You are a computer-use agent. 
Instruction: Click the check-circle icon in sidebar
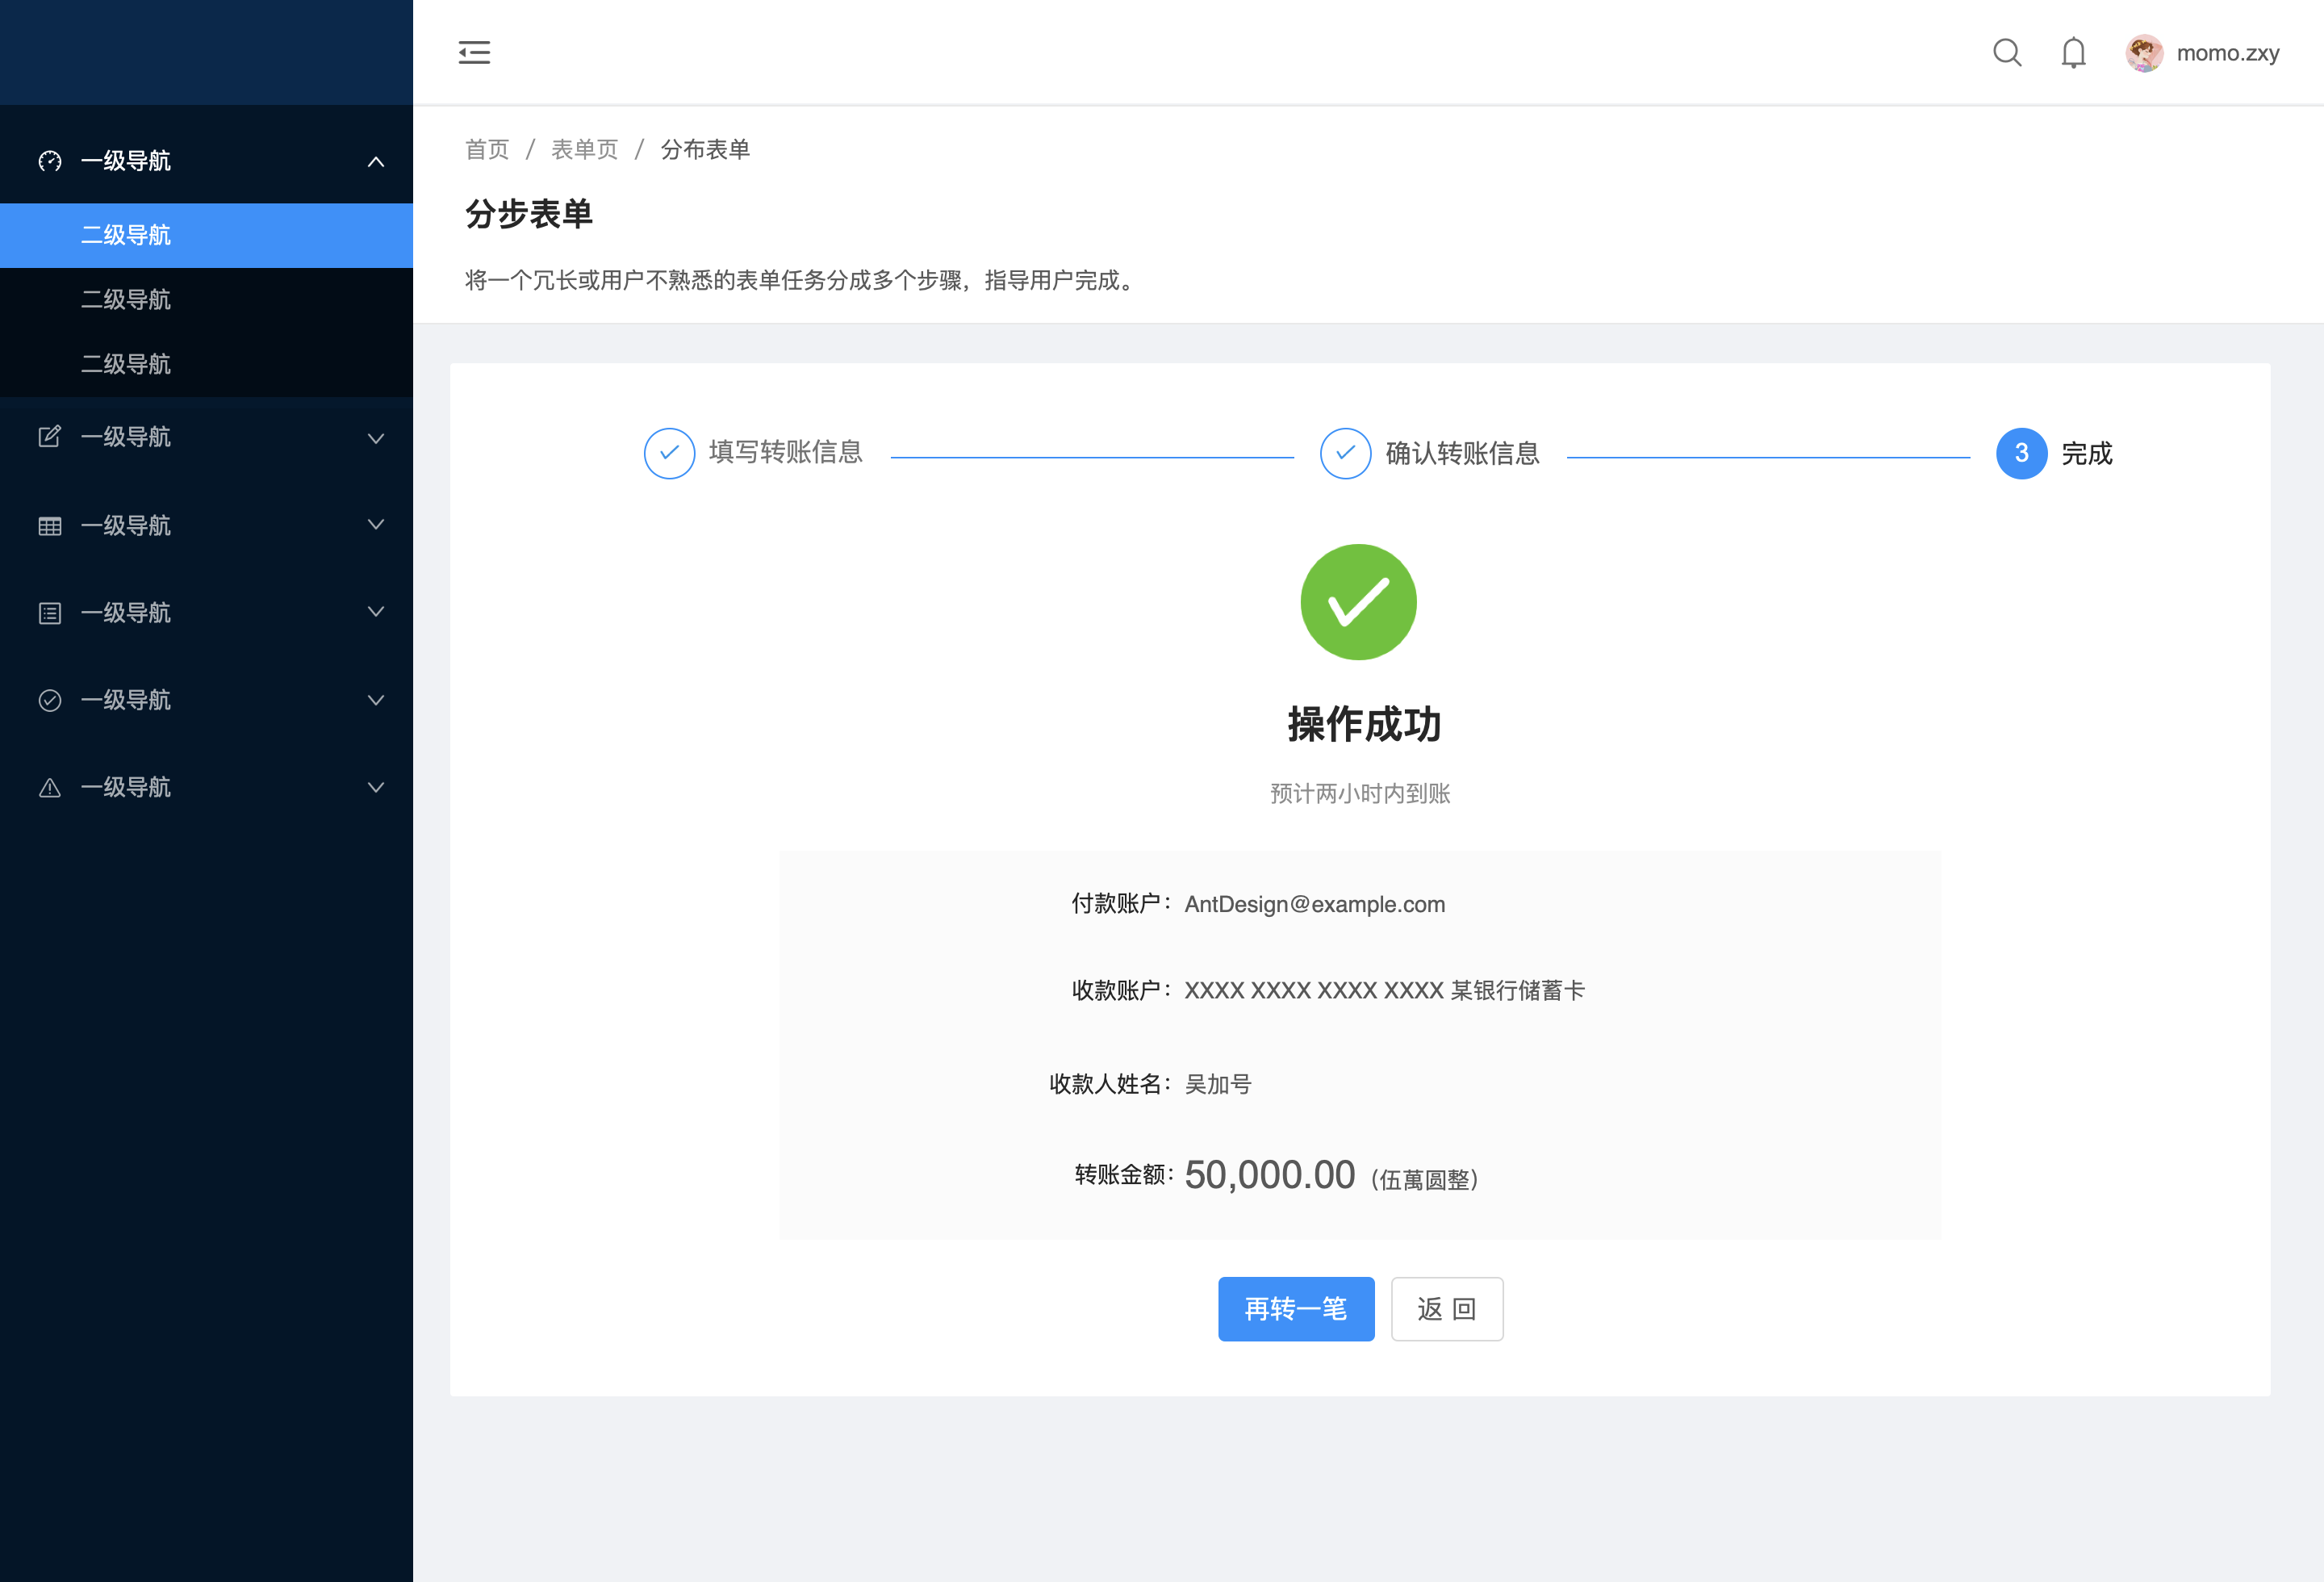click(50, 700)
